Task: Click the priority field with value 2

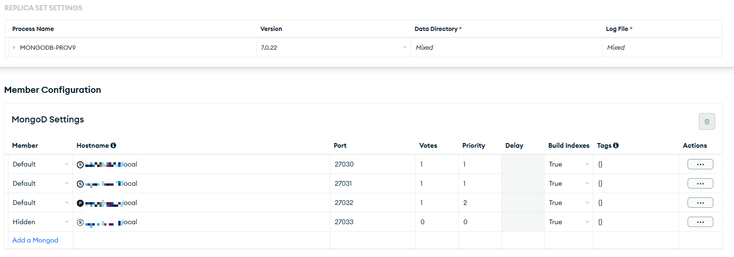Action: pos(479,203)
